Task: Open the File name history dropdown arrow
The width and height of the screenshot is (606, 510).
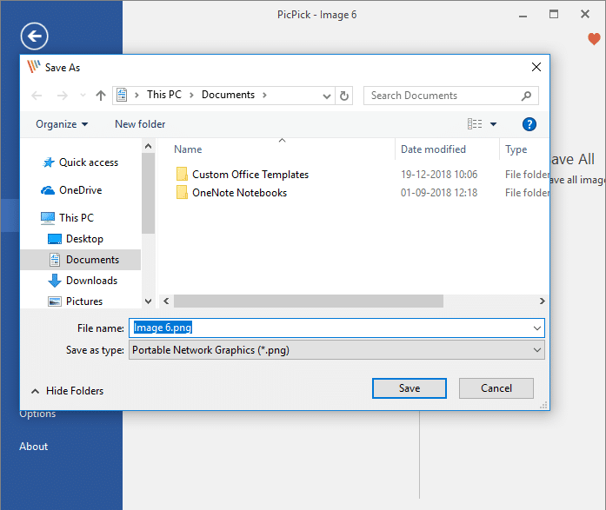Action: 536,328
